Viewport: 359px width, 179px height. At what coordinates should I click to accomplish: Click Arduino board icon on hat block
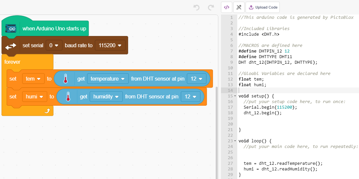(x=11, y=28)
